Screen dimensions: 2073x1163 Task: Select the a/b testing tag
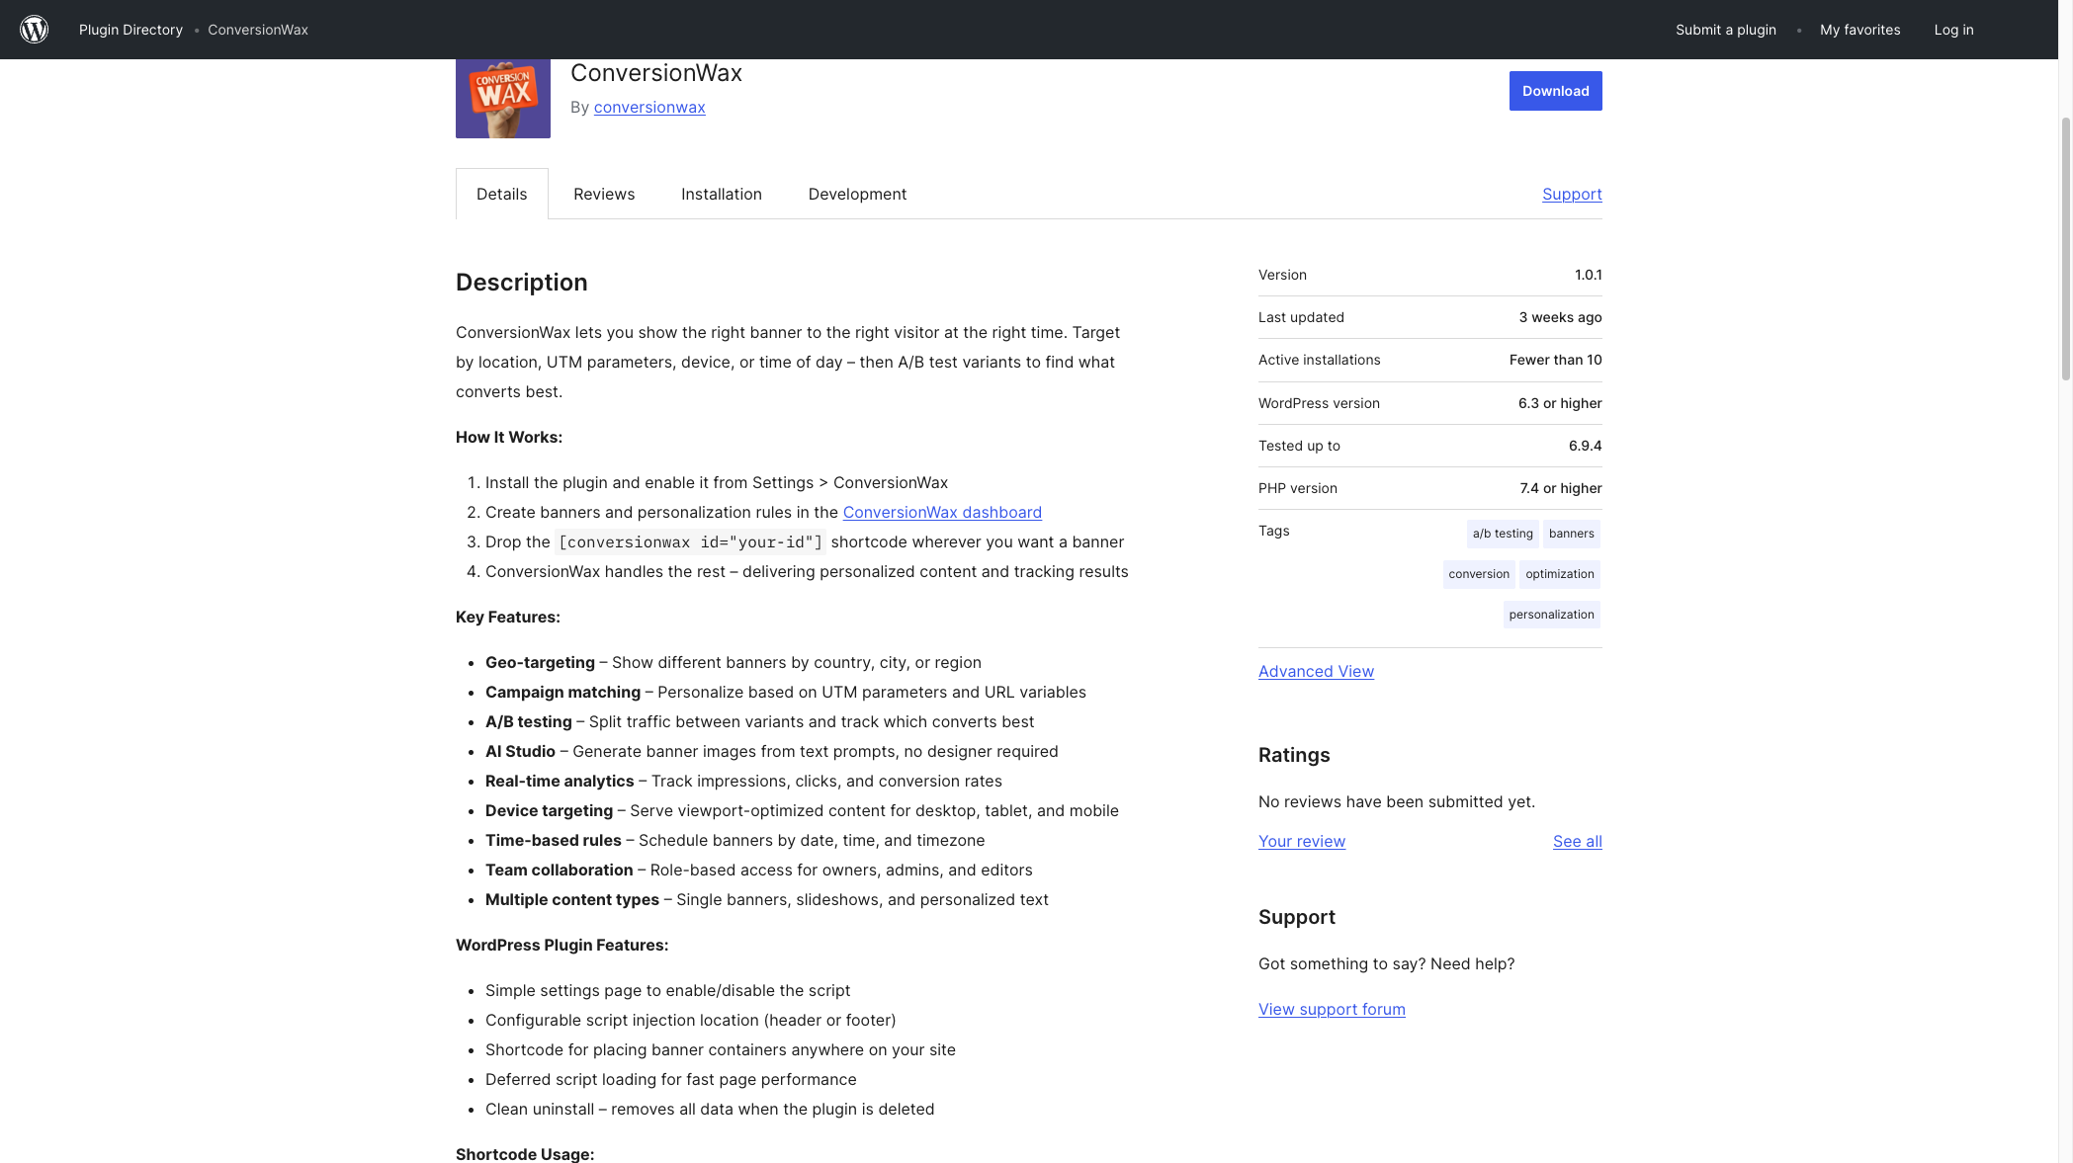[x=1502, y=534]
